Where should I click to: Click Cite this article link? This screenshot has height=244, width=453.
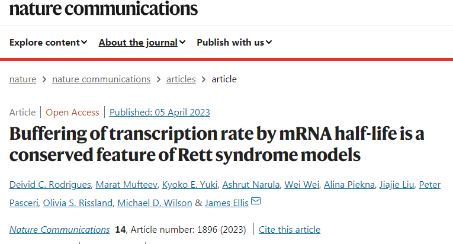(290, 229)
